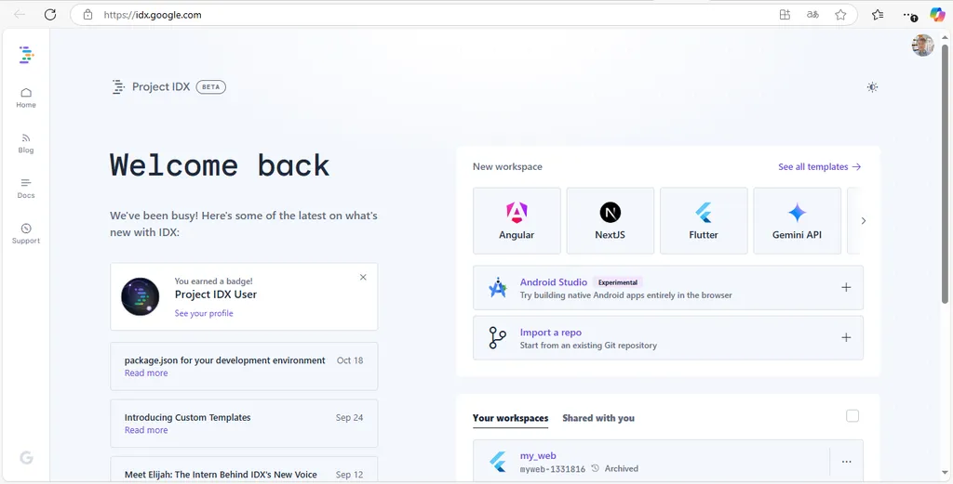Click the plus on Android Studio row
Viewport: 953px width, 484px height.
click(x=846, y=287)
